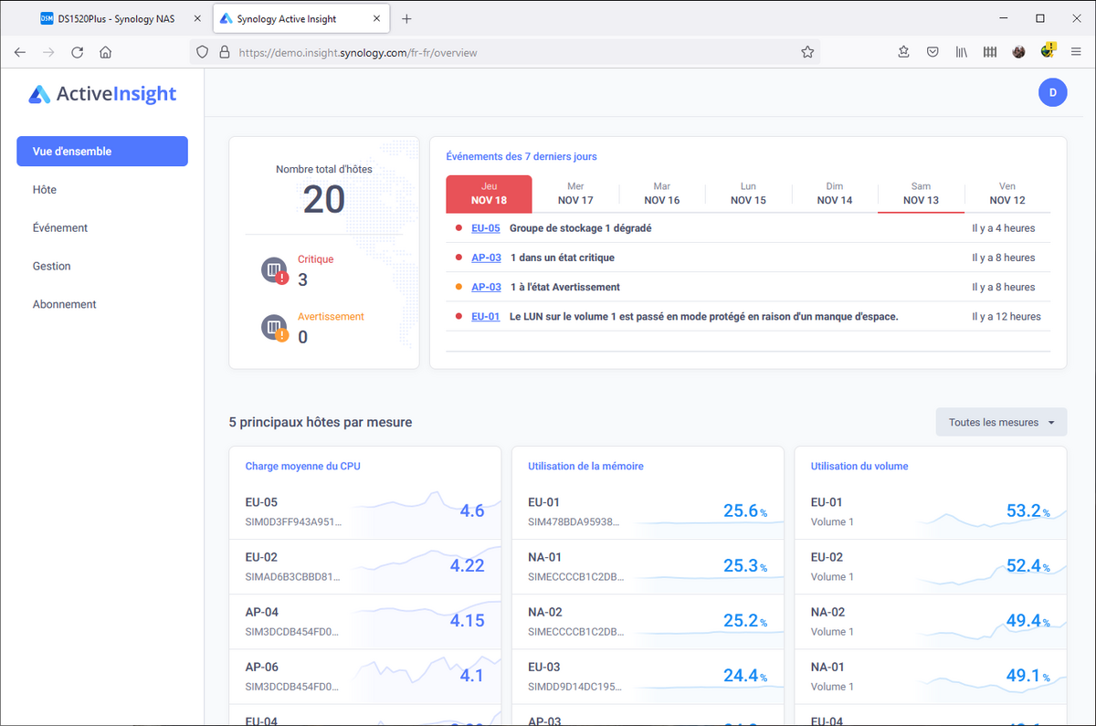Click the ActiveInsight logo
The width and height of the screenshot is (1096, 726).
click(102, 94)
